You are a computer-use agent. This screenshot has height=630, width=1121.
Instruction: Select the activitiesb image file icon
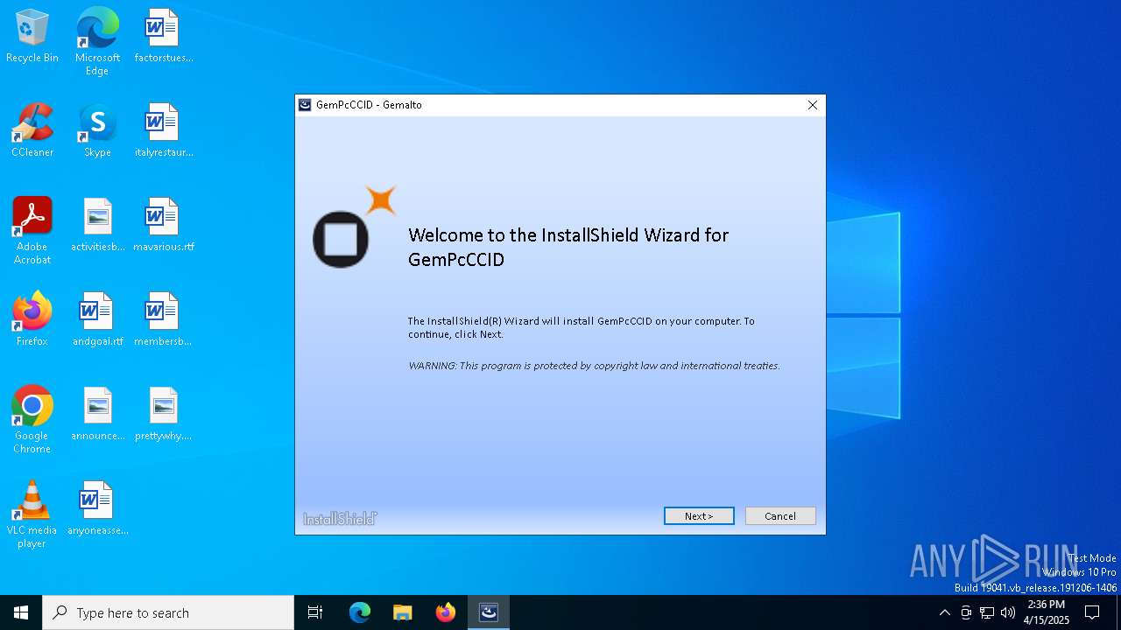coord(97,226)
